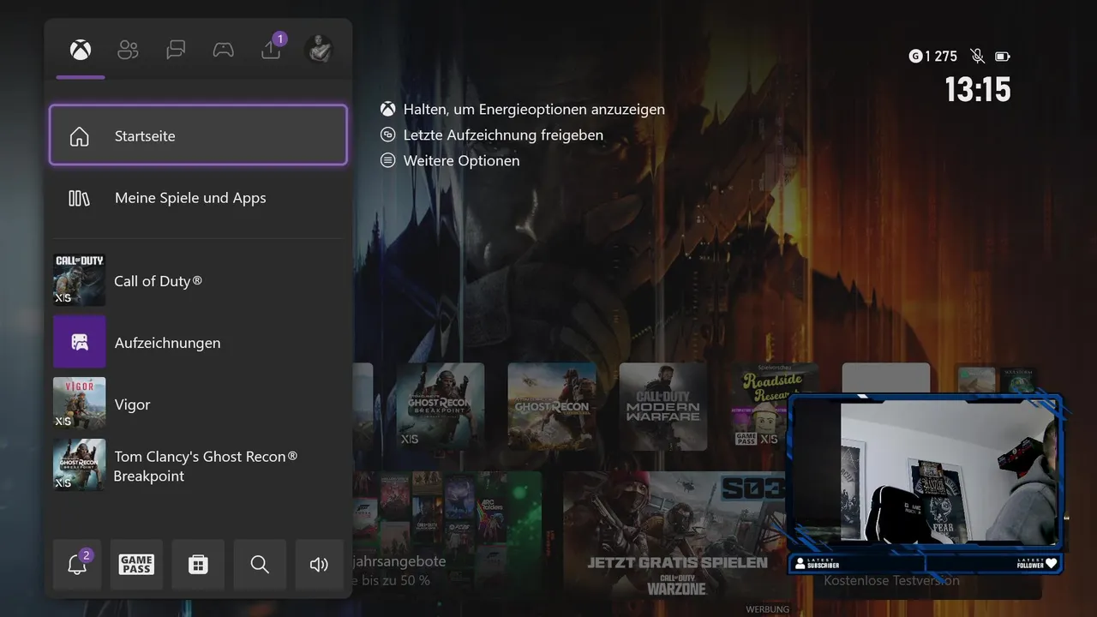The width and height of the screenshot is (1097, 617).
Task: Click the library books icon
Action: (79, 198)
